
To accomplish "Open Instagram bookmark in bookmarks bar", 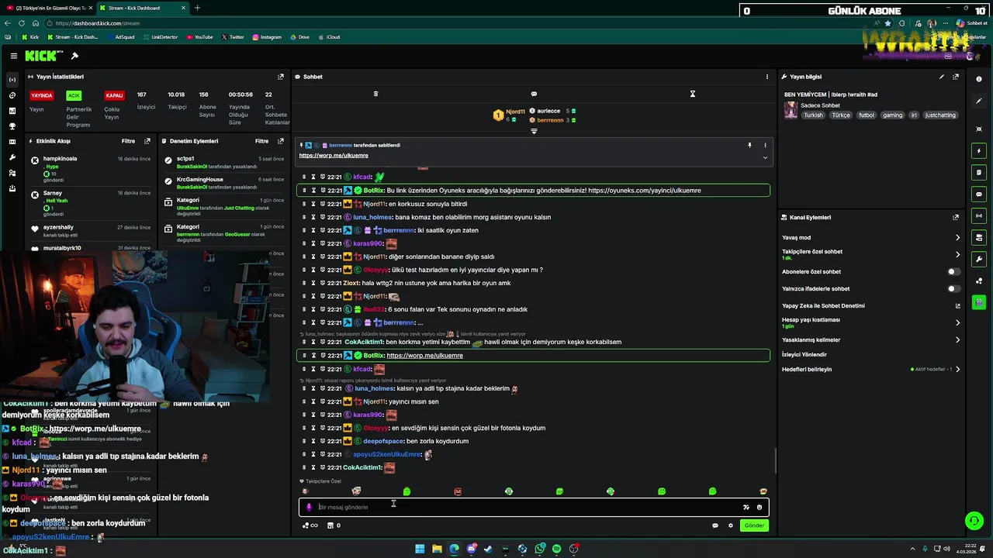I will tap(266, 37).
